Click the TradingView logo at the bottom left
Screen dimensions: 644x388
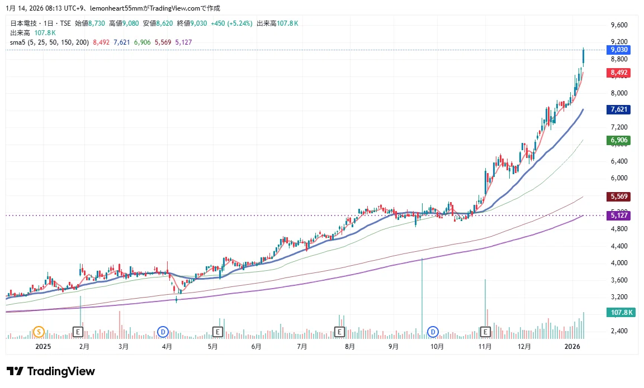[51, 371]
